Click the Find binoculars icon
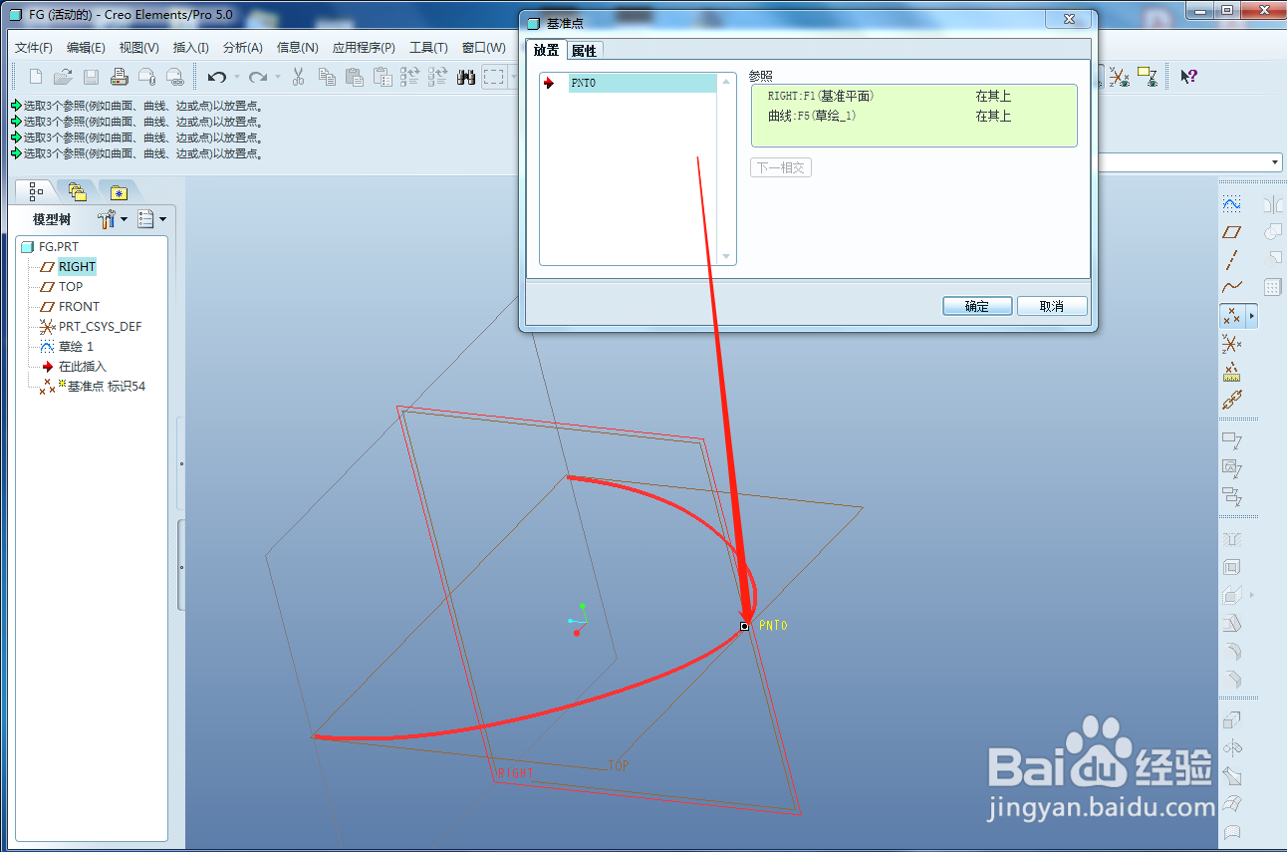Screen dimensions: 1287x852 click(465, 77)
